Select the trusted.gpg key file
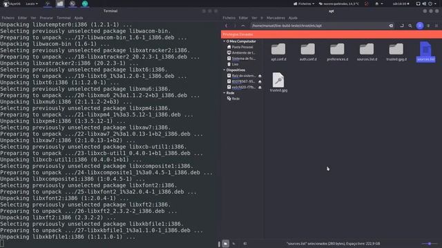Screen dimensions: 442x248 tap(278, 83)
